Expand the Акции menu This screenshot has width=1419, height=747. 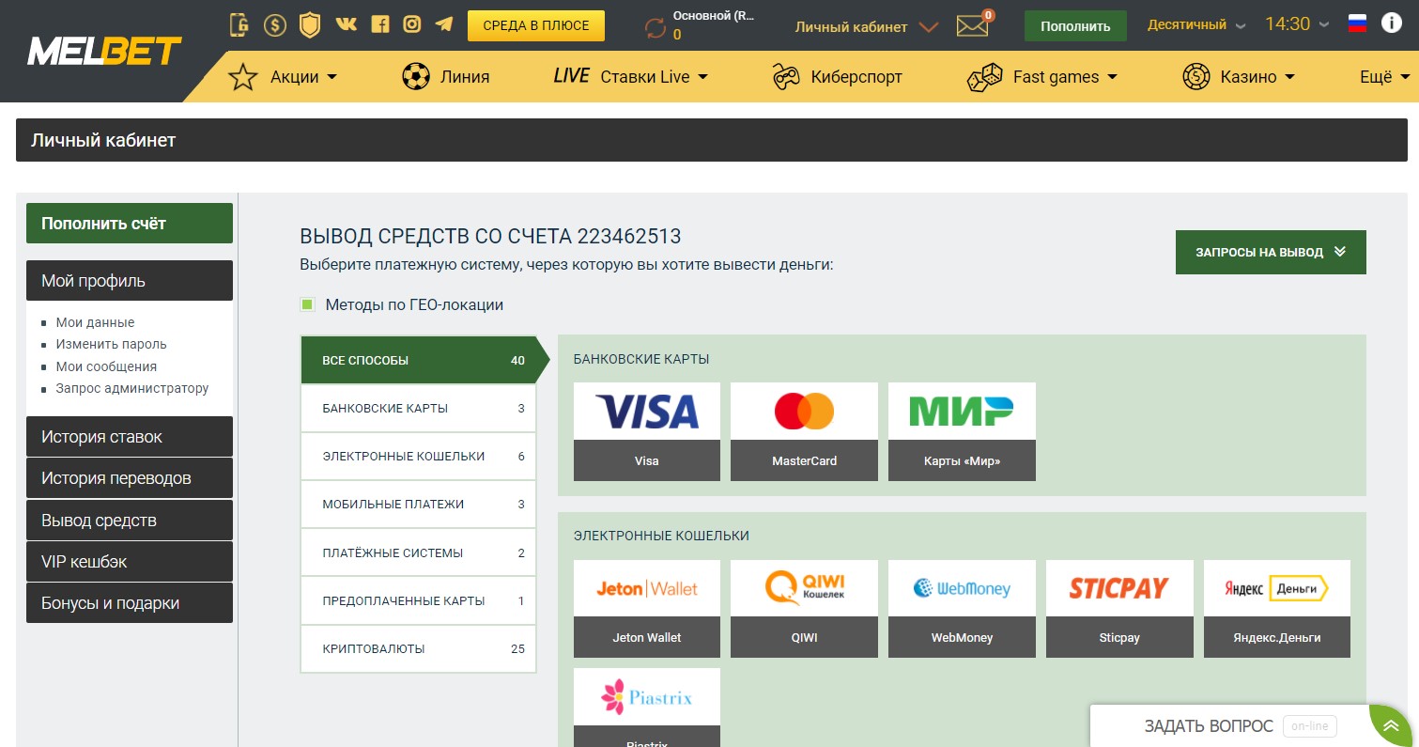303,77
